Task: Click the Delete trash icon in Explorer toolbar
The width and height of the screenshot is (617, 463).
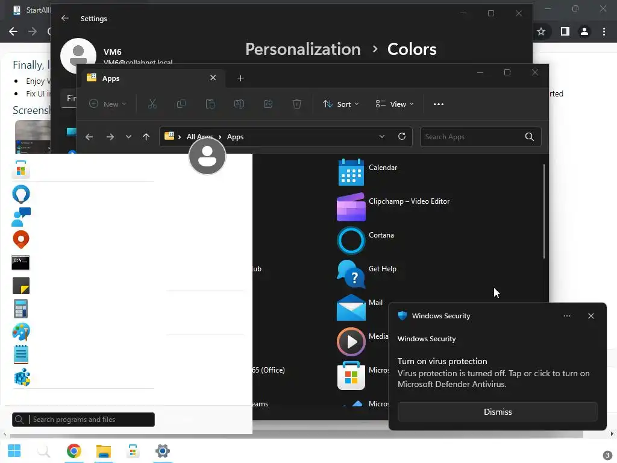Action: 297,104
